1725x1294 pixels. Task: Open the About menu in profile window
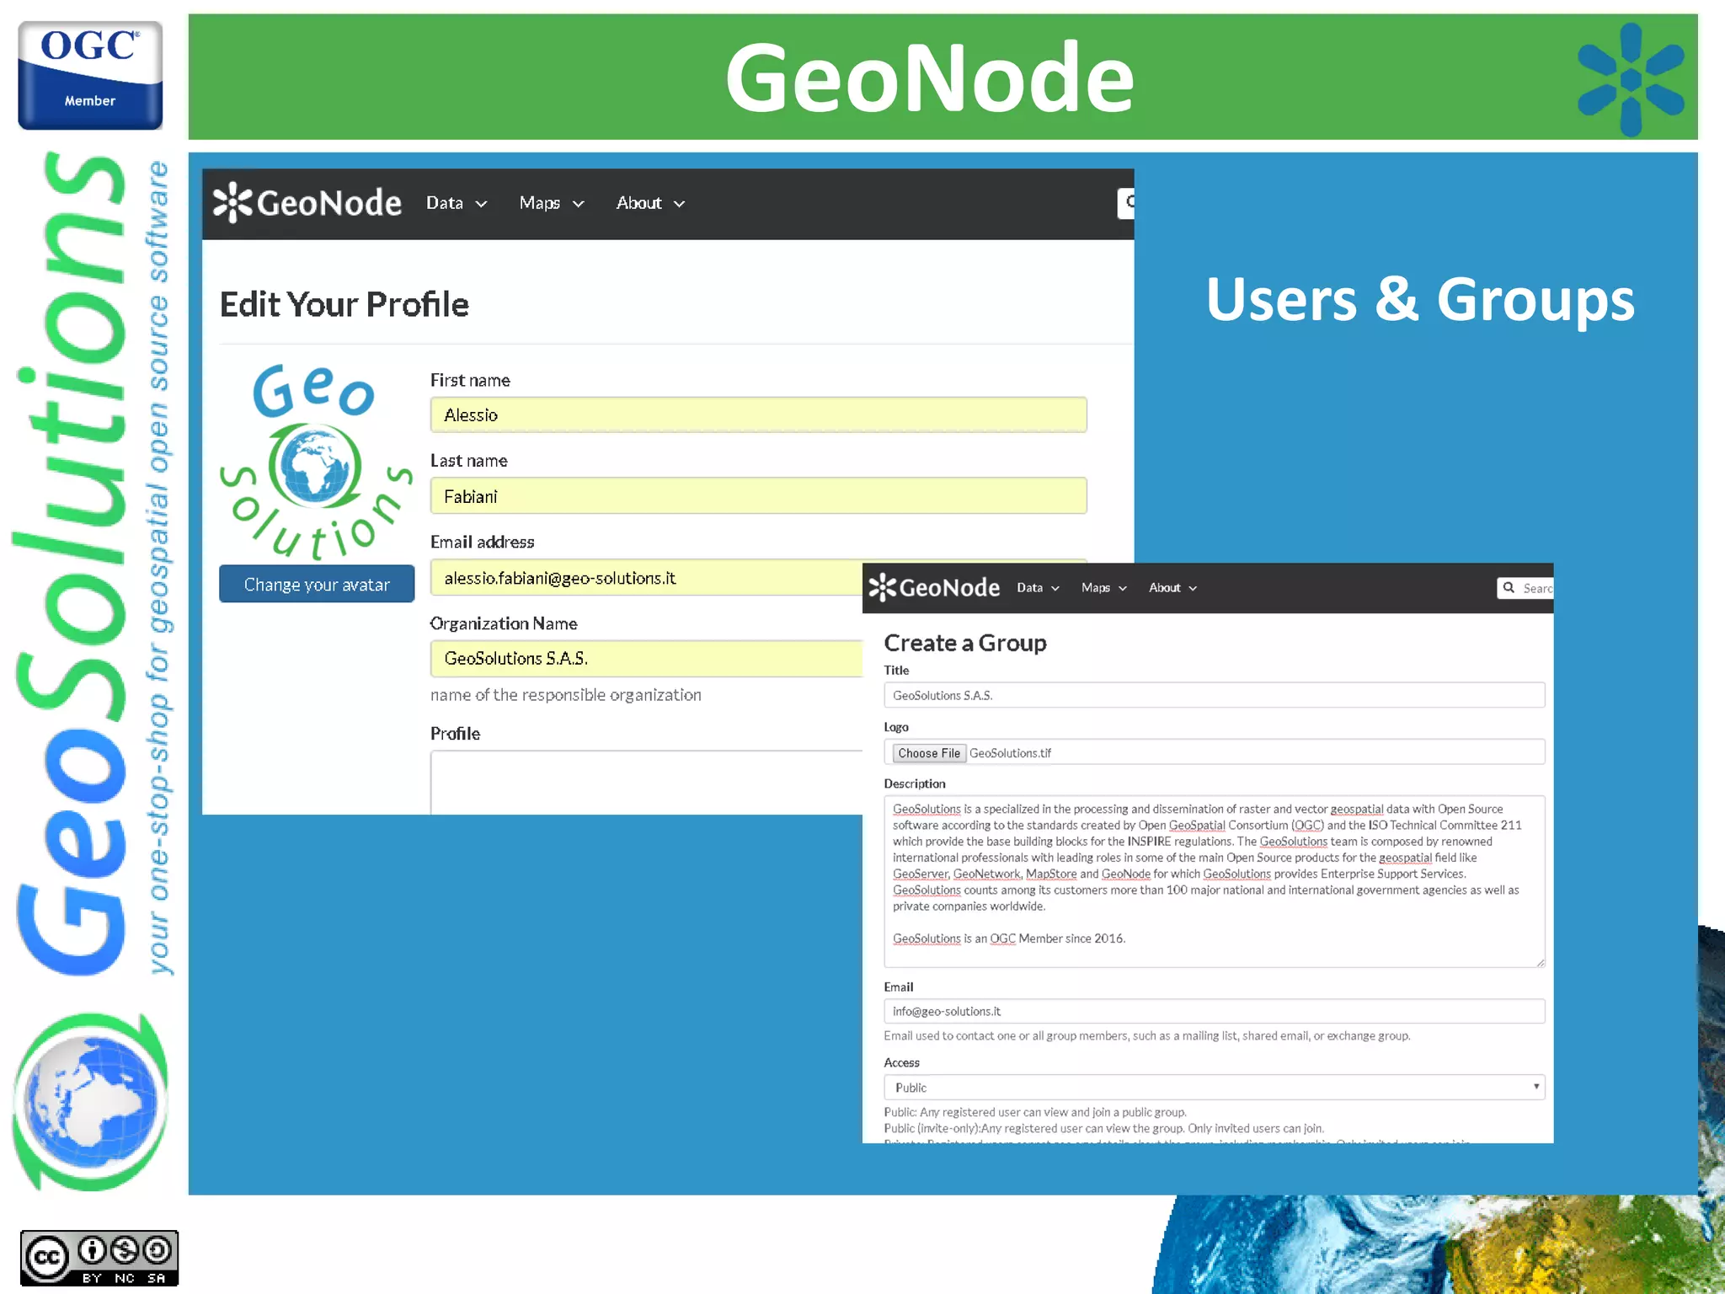point(650,203)
